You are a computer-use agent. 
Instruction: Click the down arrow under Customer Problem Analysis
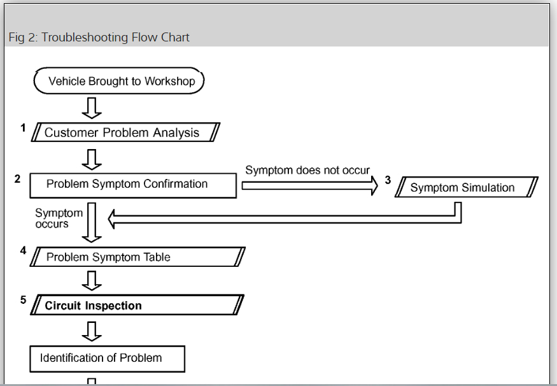(93, 159)
